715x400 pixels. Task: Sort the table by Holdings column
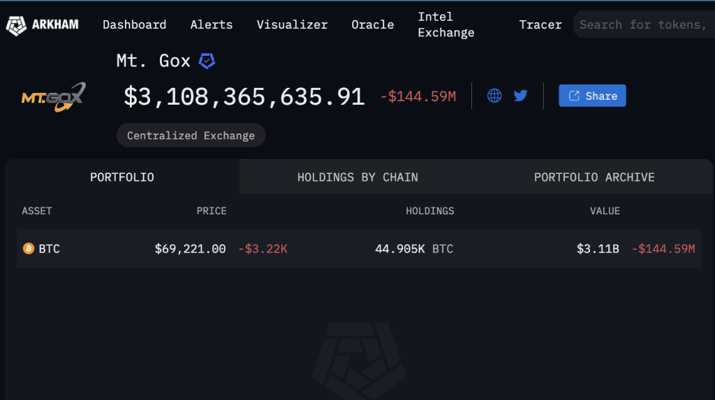430,211
